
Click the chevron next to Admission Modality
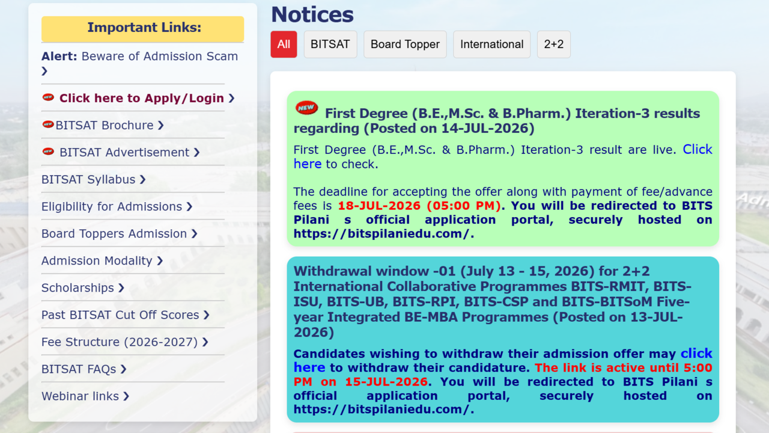click(x=160, y=260)
